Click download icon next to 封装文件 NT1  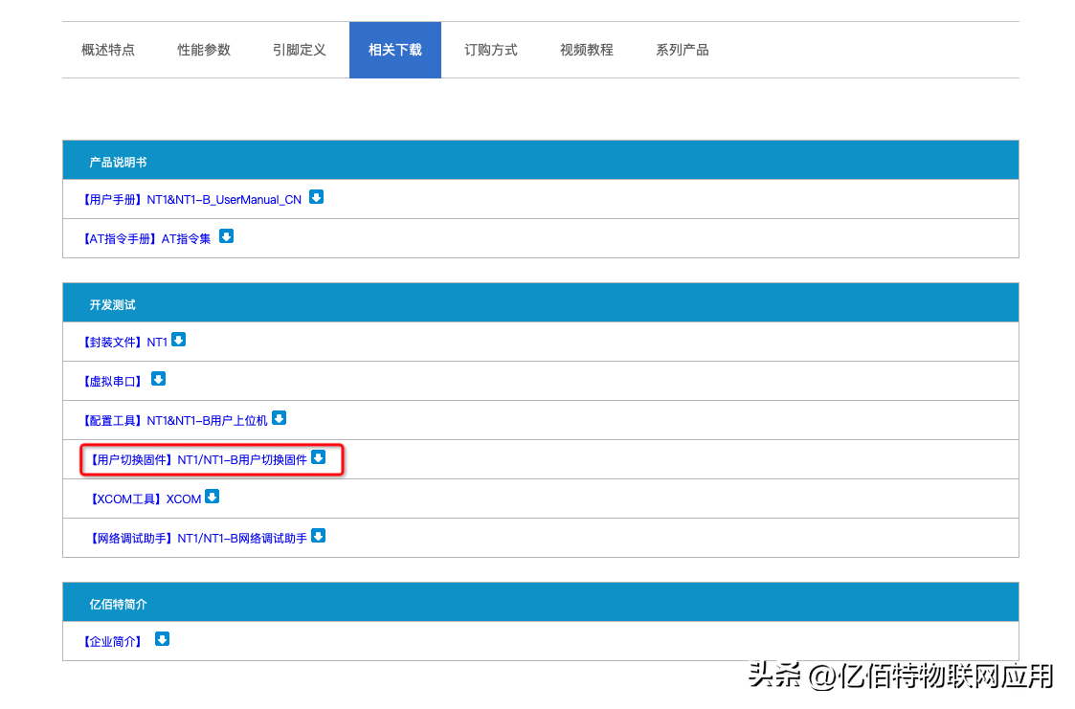pos(178,340)
